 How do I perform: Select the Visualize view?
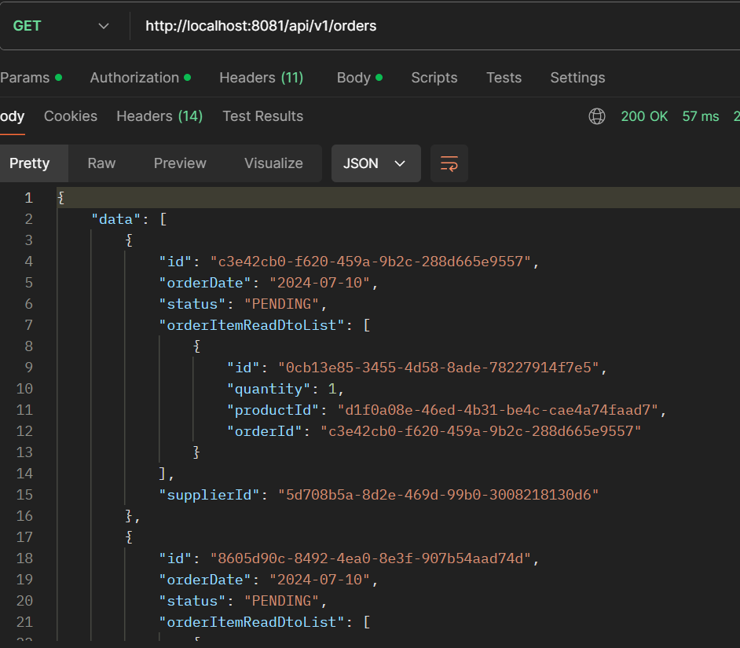[273, 163]
